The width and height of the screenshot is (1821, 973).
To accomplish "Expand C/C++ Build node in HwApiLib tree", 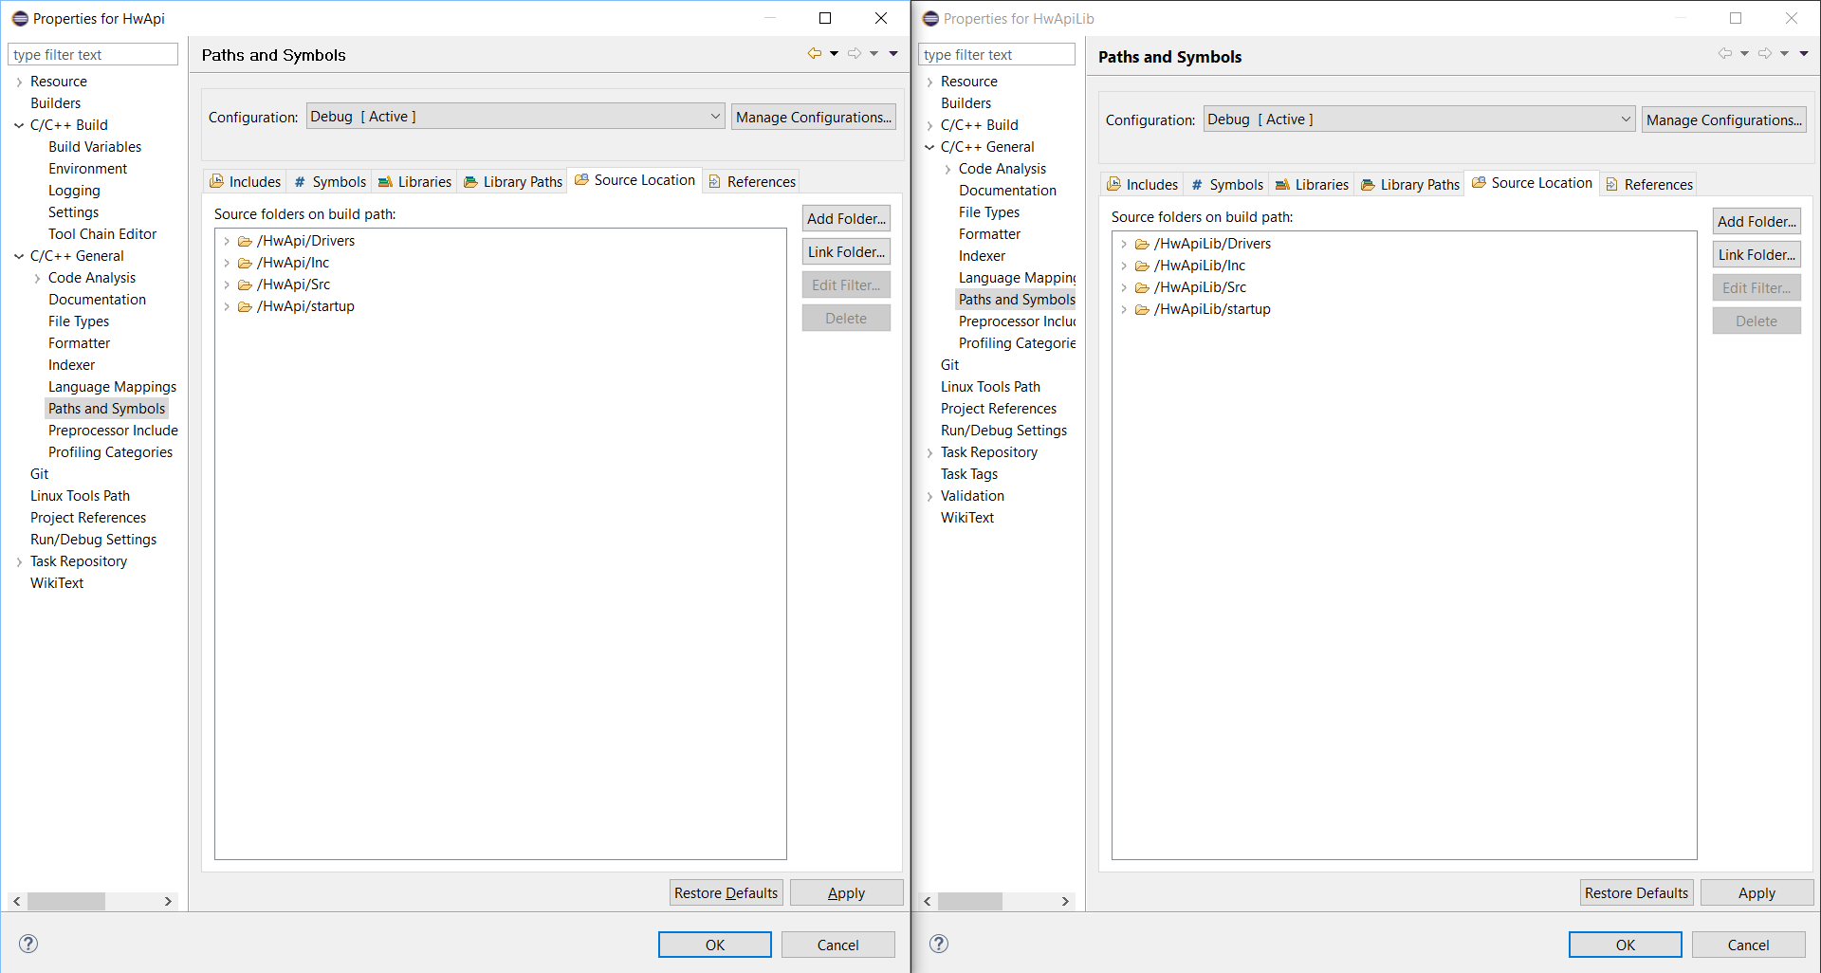I will (929, 125).
